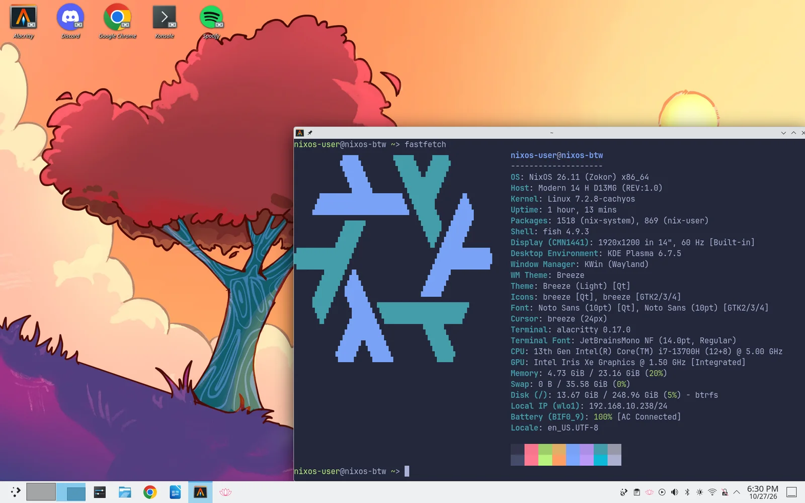Click the "nixos-user@nixos-btw" fastfetch header
Screen dimensions: 805x503
(556, 155)
